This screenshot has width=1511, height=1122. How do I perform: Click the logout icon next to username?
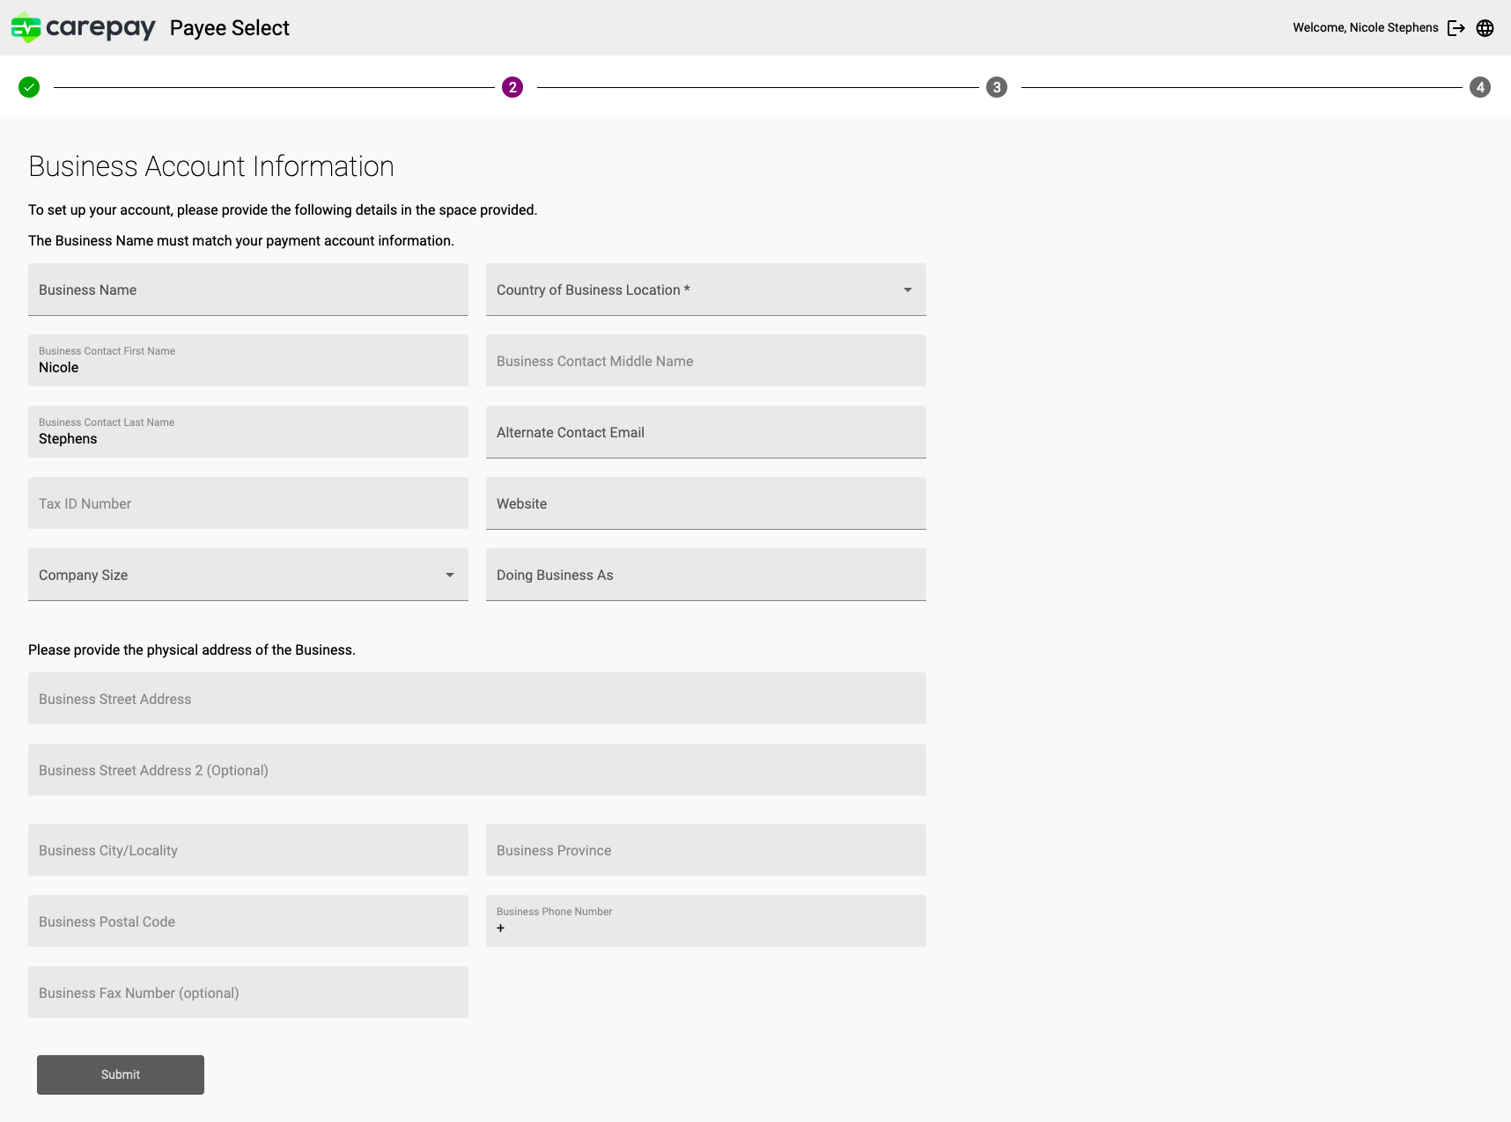(x=1456, y=28)
